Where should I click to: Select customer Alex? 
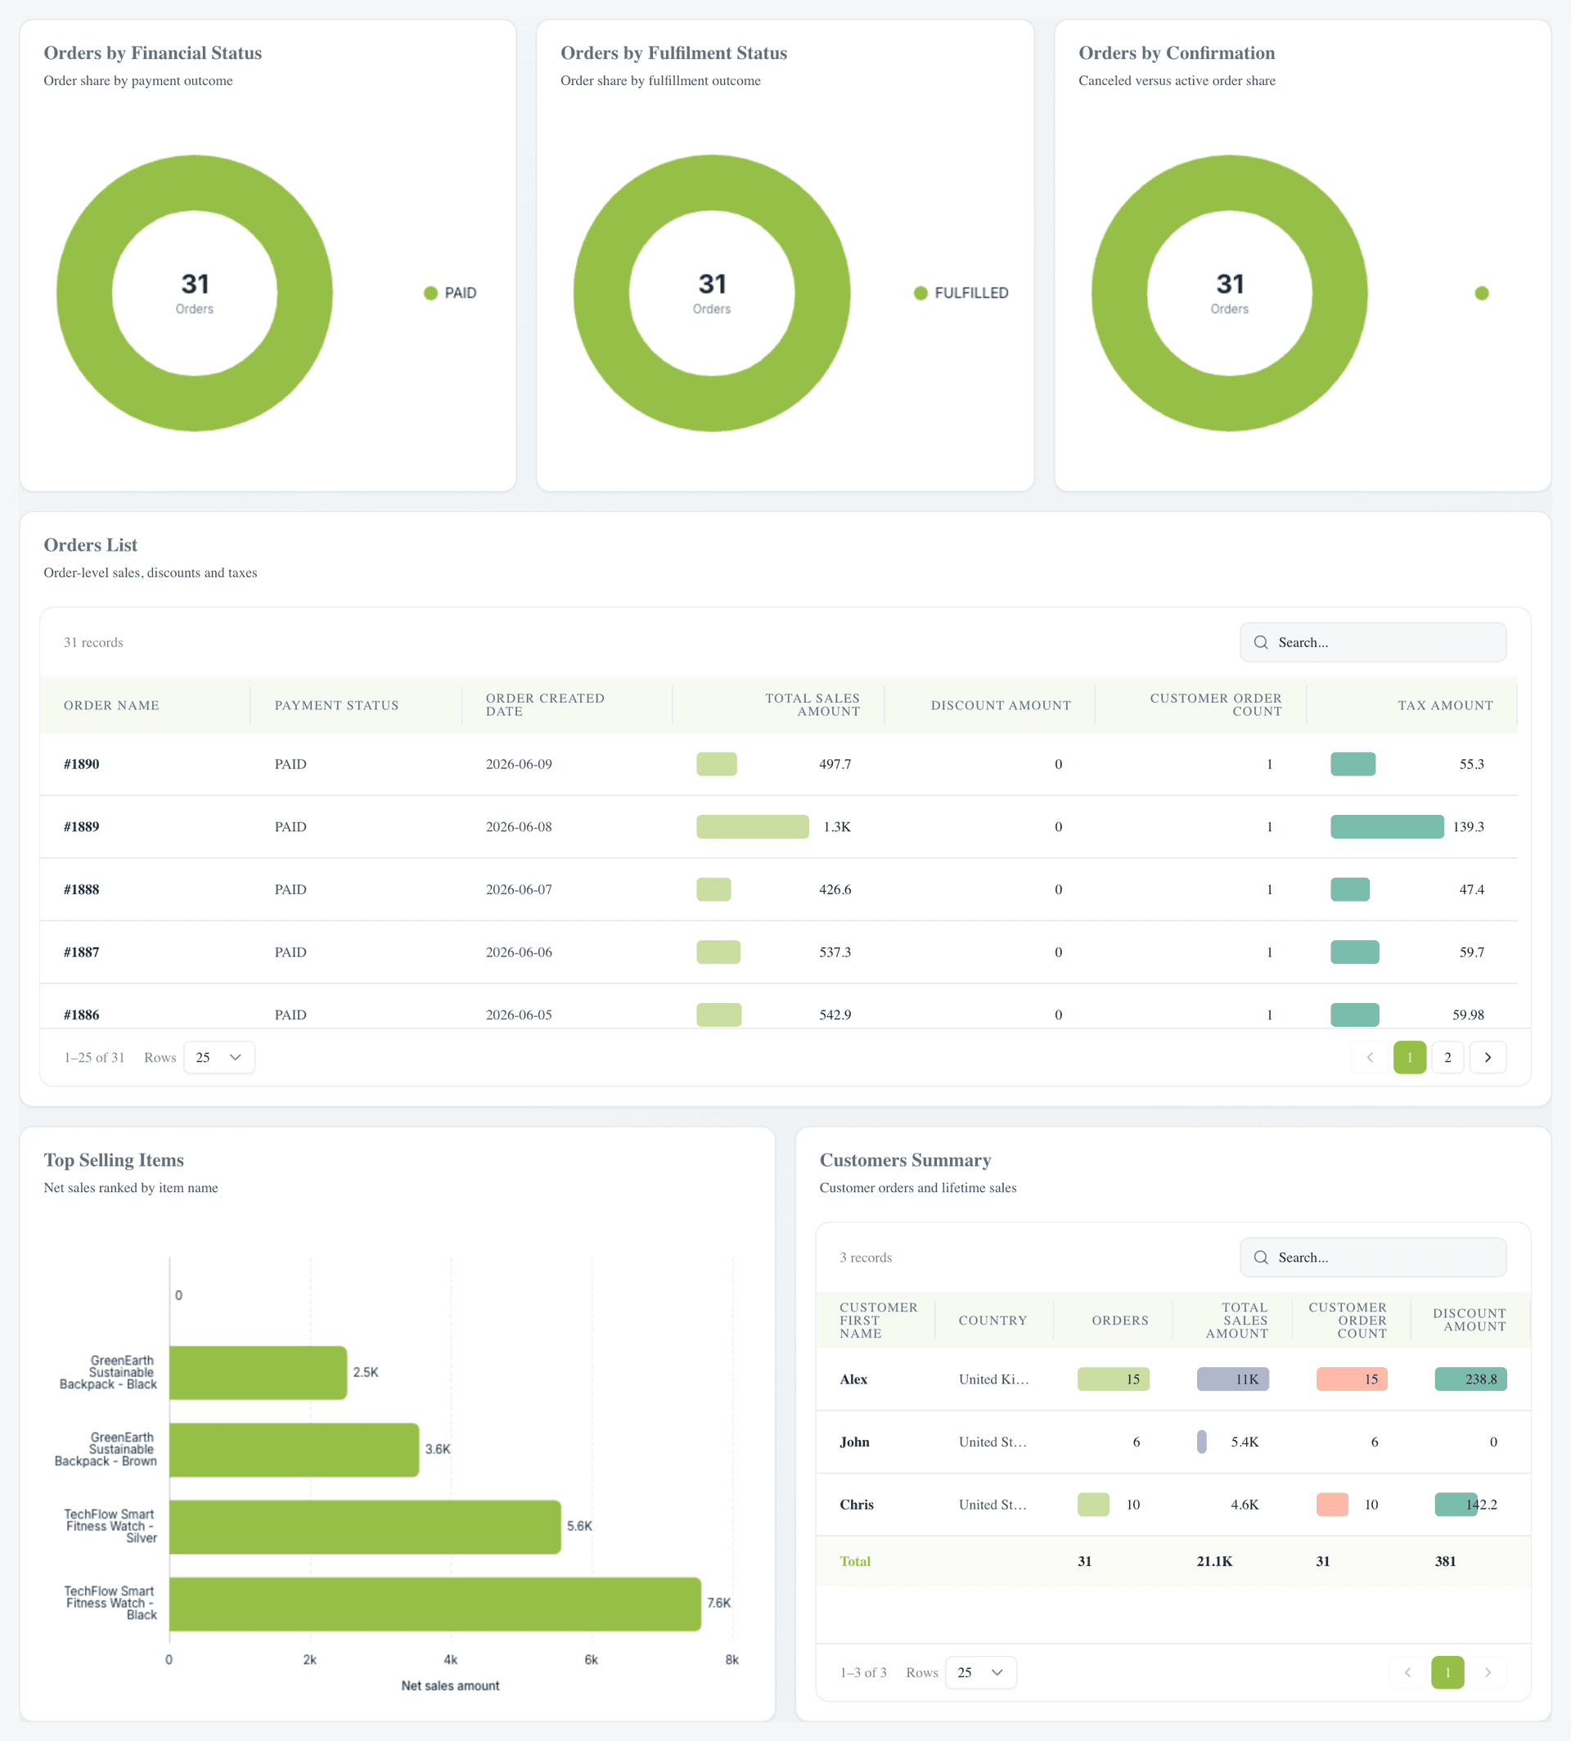click(x=853, y=1379)
